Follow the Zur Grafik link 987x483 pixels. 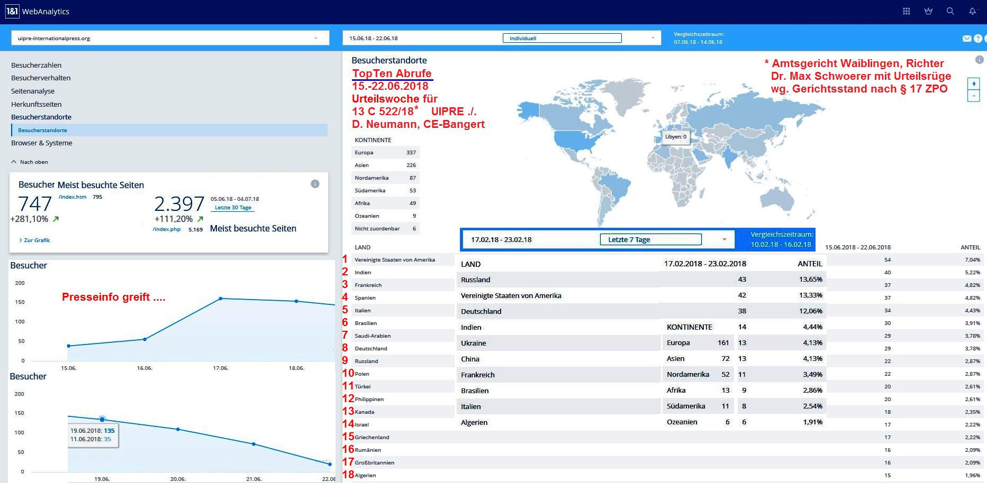37,240
